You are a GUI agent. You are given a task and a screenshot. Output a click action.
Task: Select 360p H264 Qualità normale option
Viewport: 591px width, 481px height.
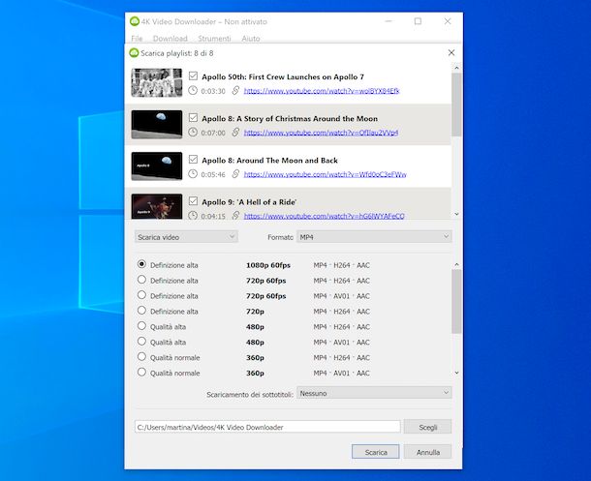[x=141, y=357]
